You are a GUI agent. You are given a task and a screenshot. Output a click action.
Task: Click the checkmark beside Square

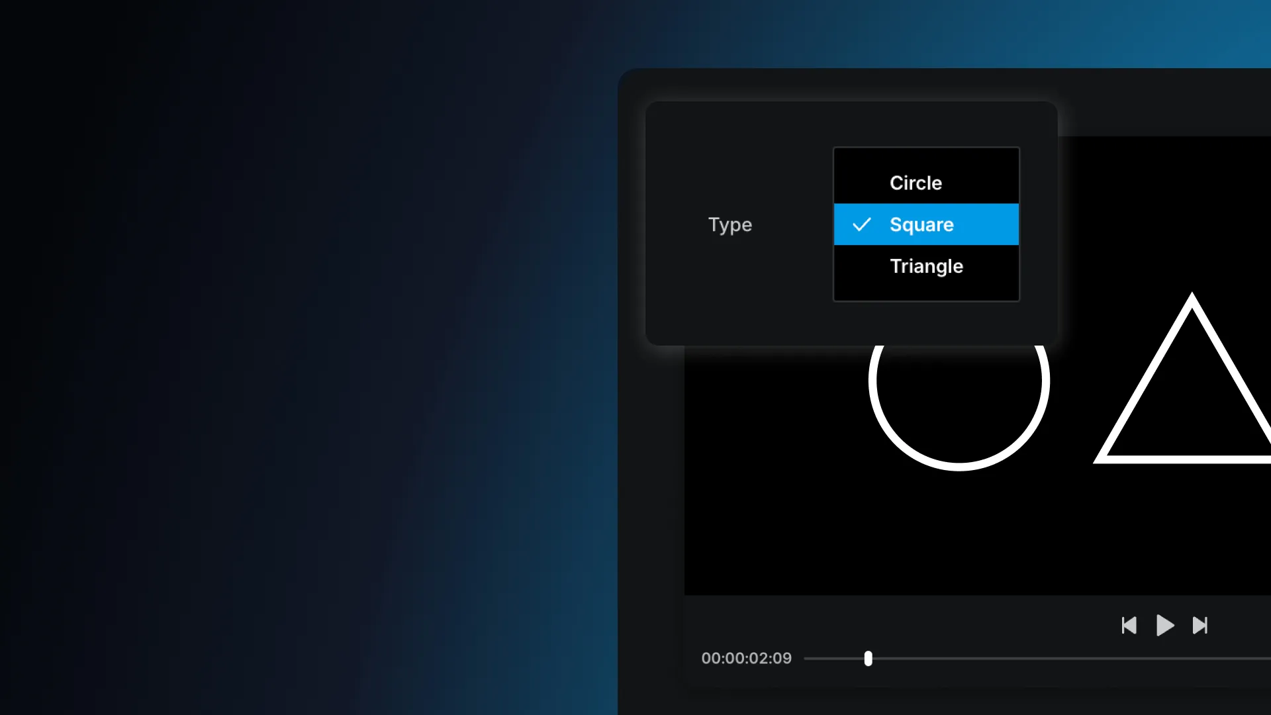861,224
